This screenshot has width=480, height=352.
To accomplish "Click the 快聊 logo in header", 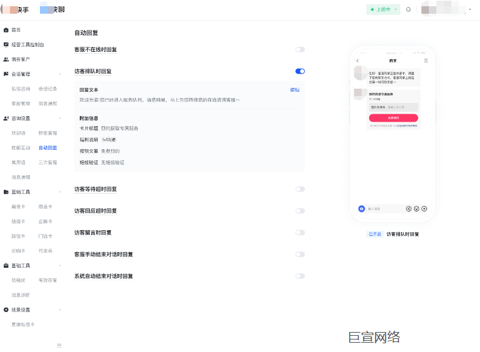I will pos(52,9).
